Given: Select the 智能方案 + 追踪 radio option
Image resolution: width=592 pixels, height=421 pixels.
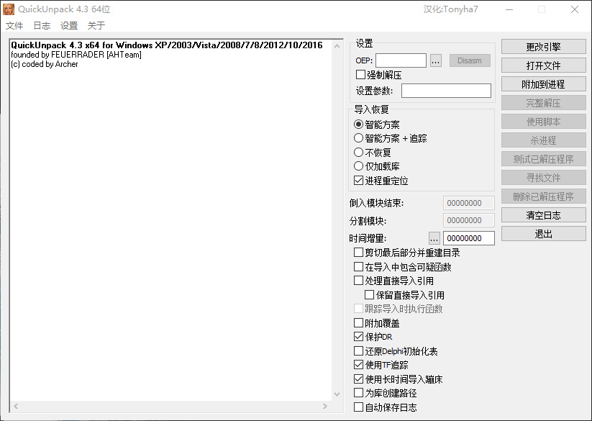Looking at the screenshot, I should (358, 138).
